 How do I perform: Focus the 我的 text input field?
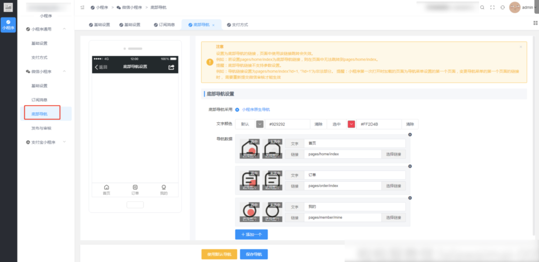pyautogui.click(x=355, y=207)
